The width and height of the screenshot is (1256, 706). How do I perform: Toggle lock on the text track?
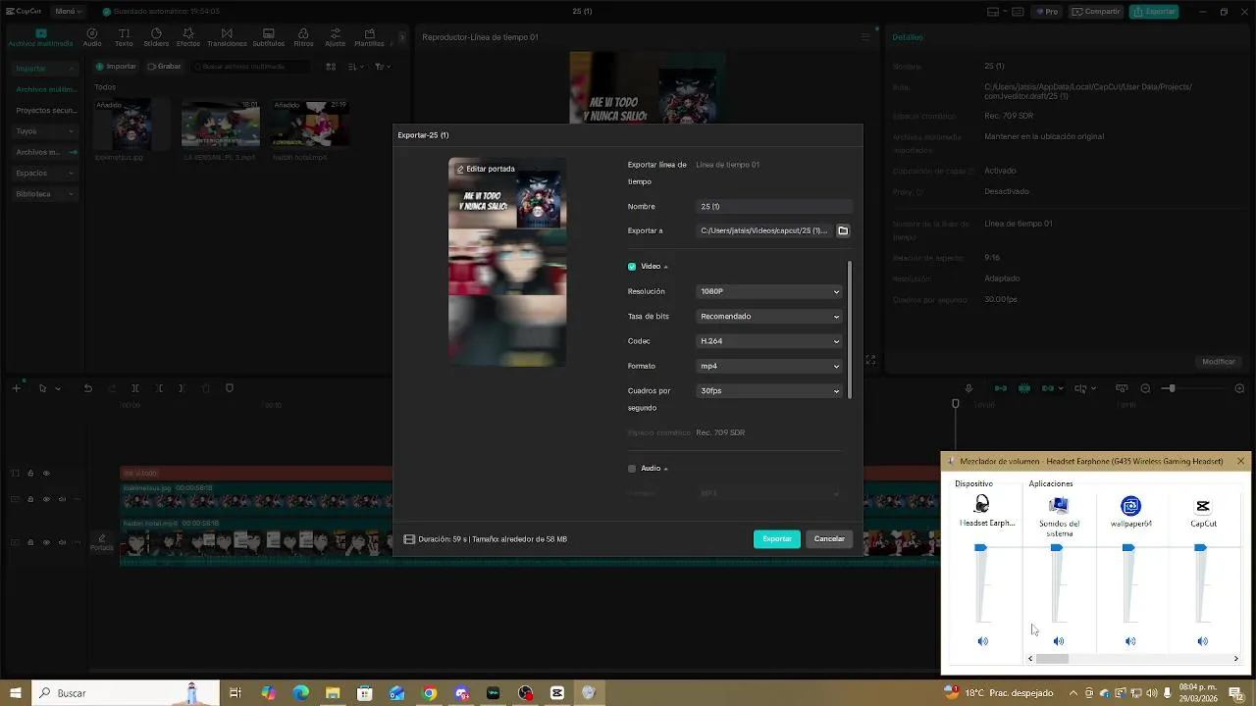[30, 474]
